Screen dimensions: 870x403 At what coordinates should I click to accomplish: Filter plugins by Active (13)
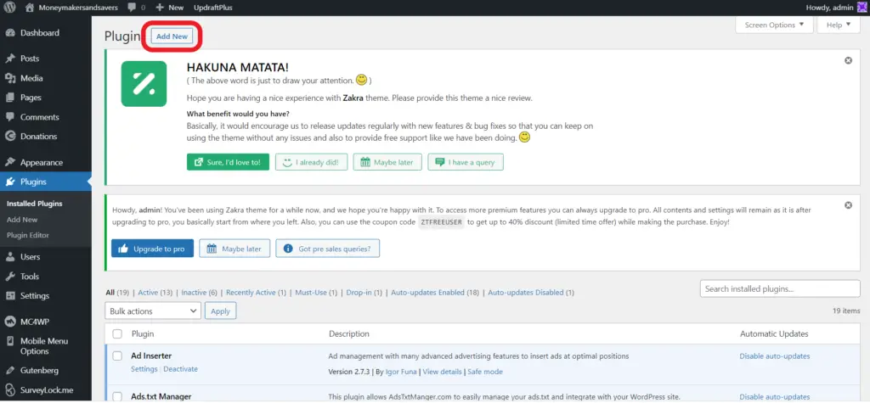(x=155, y=292)
